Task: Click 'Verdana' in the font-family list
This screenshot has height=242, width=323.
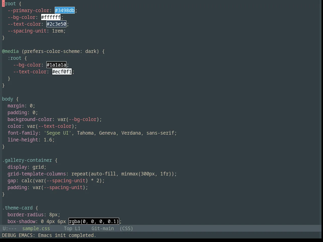Action: [x=131, y=133]
